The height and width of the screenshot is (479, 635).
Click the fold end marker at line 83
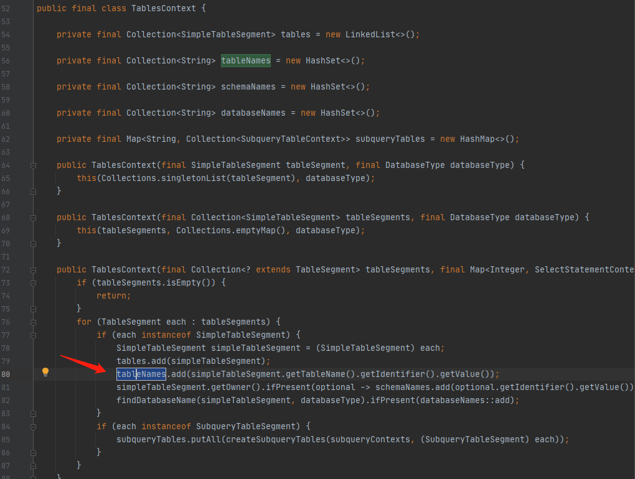(33, 414)
